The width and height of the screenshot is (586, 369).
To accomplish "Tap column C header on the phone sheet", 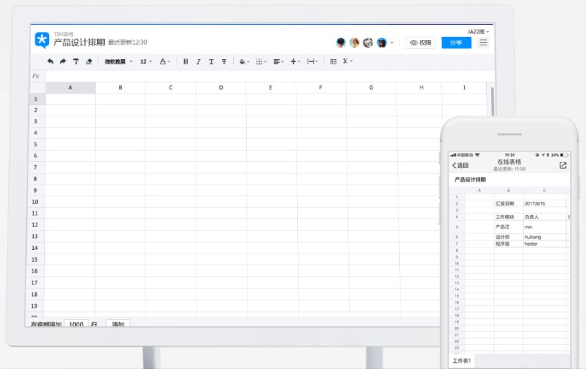I will 545,191.
